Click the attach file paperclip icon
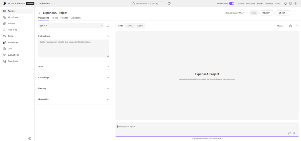Image resolution: width=301 pixels, height=141 pixels. pos(289,133)
